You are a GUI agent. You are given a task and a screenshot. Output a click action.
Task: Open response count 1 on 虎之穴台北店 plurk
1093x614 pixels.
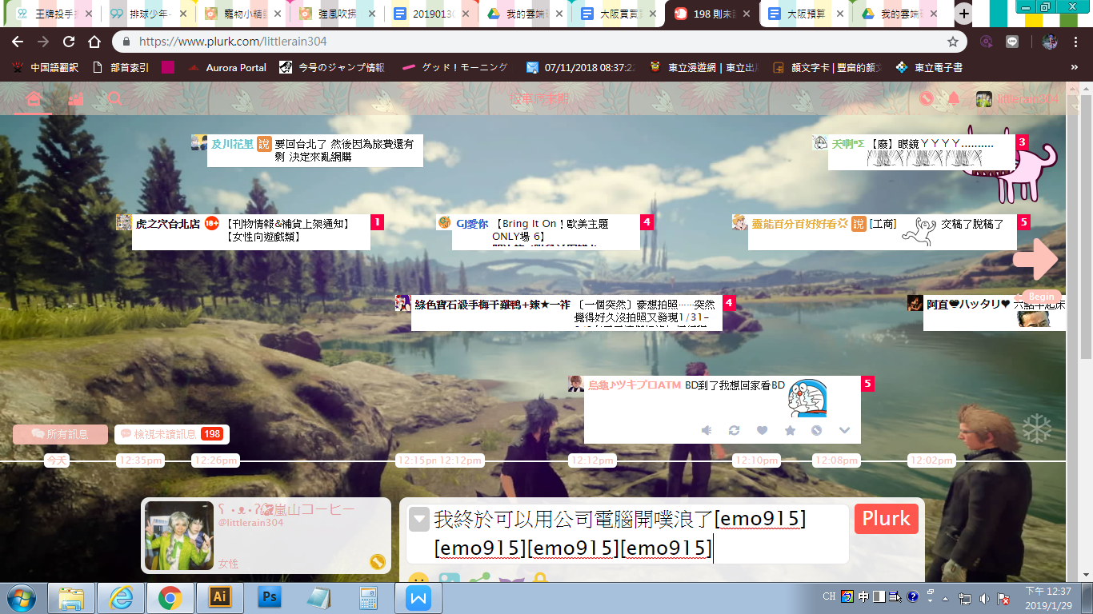[x=377, y=221]
